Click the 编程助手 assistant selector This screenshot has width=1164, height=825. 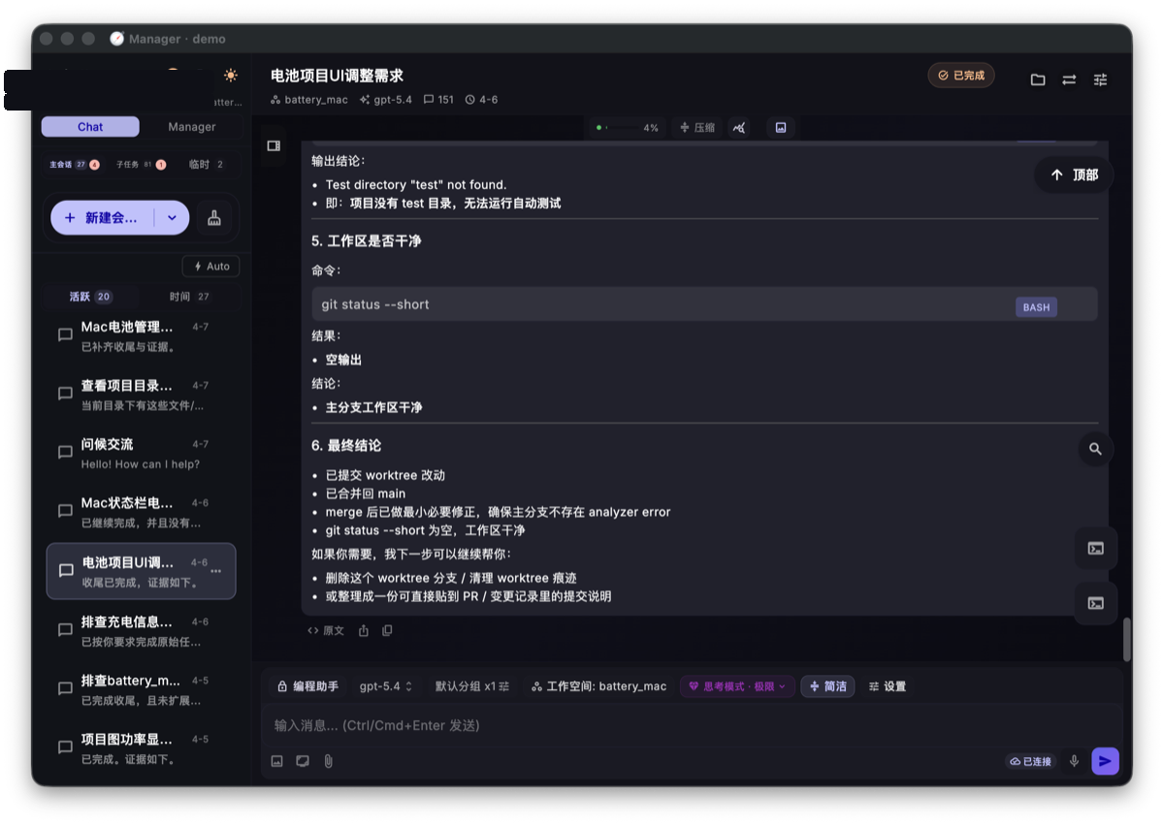pos(307,686)
